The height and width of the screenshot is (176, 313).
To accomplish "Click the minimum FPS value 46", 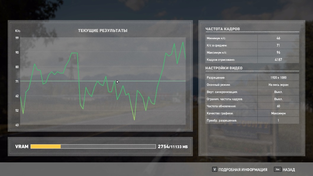I will click(x=278, y=38).
